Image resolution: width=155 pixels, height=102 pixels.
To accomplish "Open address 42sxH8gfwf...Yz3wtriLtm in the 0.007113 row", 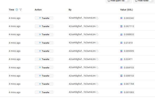I will point(82,26).
